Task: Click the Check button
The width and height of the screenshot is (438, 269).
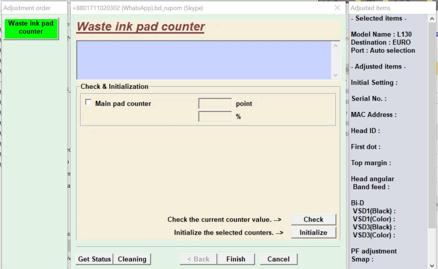Action: (x=313, y=219)
